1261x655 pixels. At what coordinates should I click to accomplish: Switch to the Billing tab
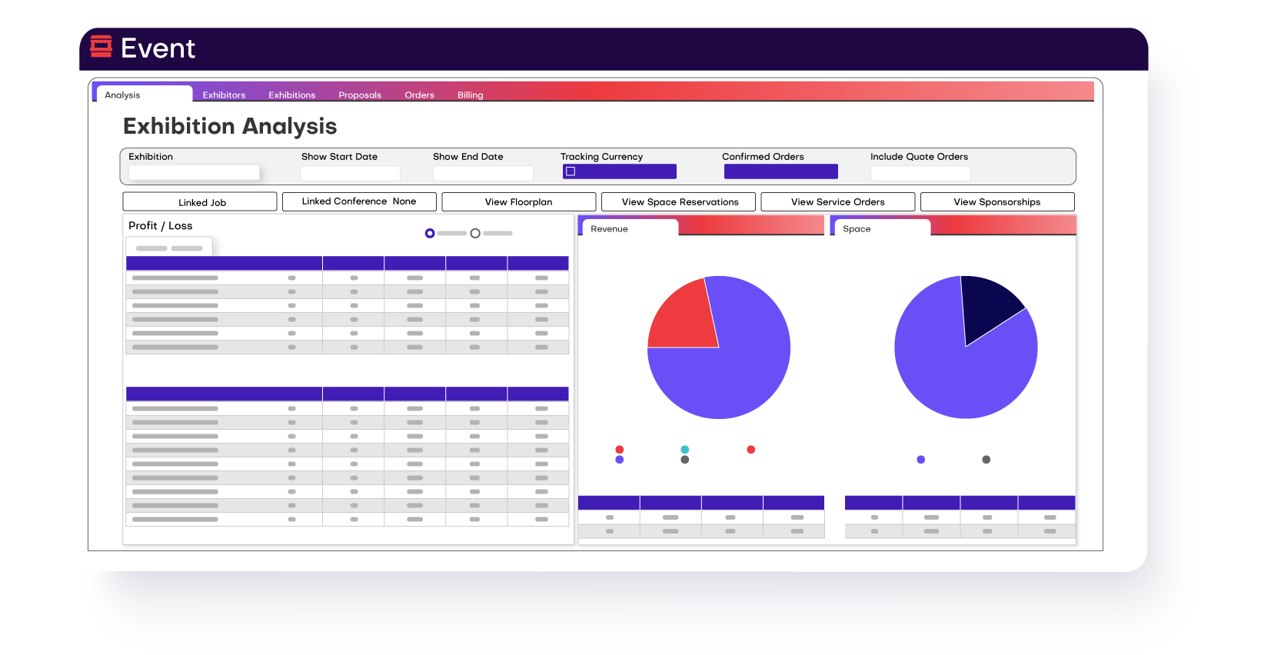[x=470, y=95]
